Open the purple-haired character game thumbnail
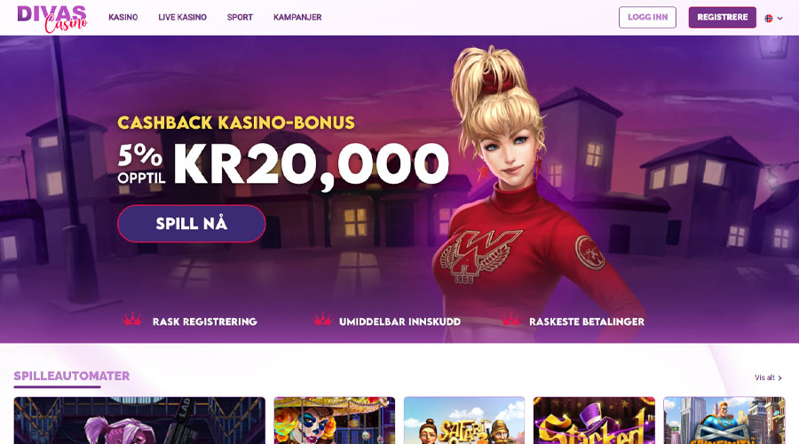Screen dimensions: 799x444 pos(139,421)
